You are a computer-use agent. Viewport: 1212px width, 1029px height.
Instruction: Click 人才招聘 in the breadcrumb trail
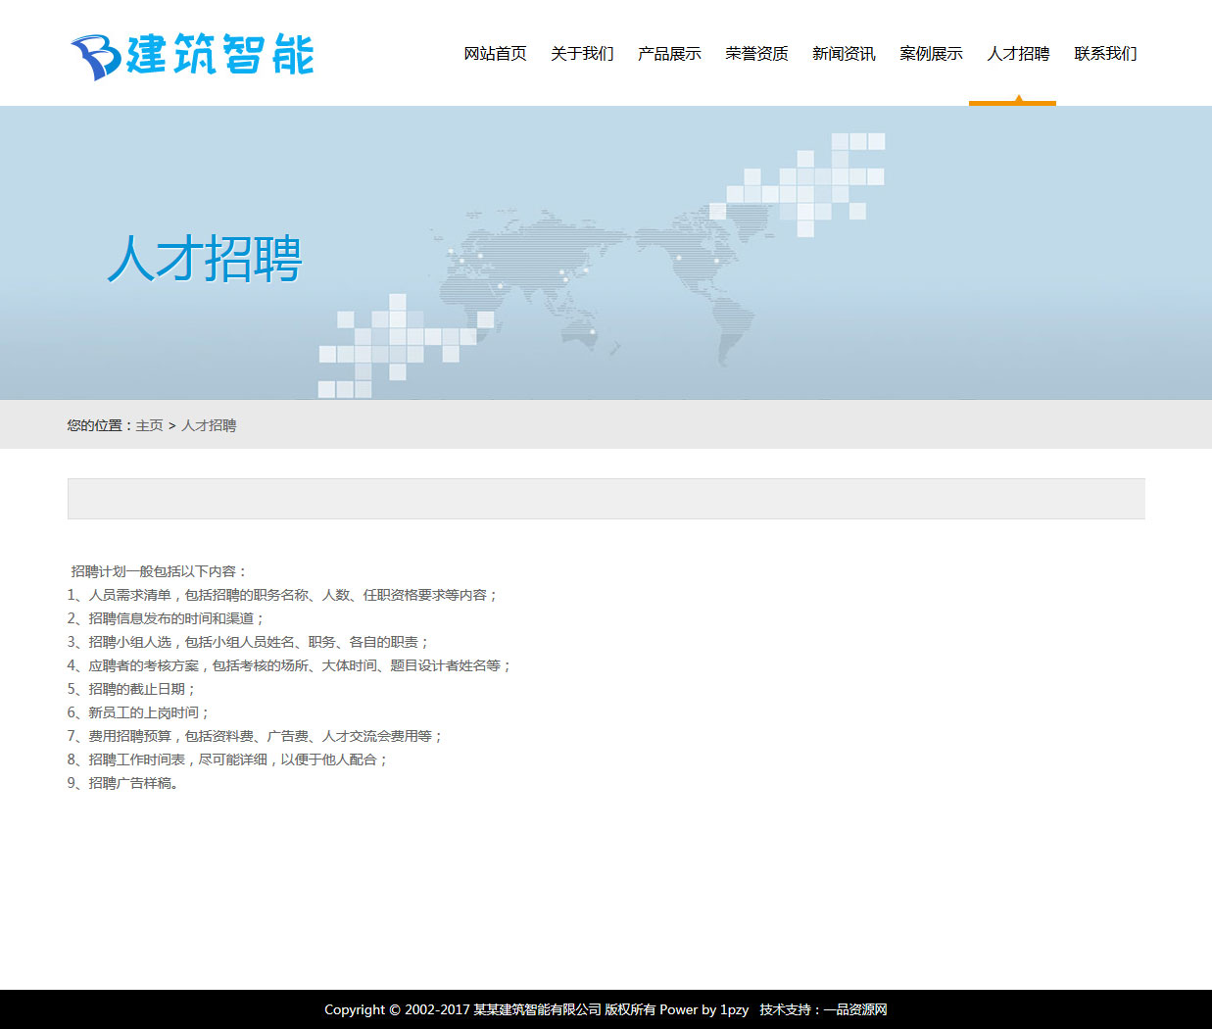pyautogui.click(x=209, y=425)
